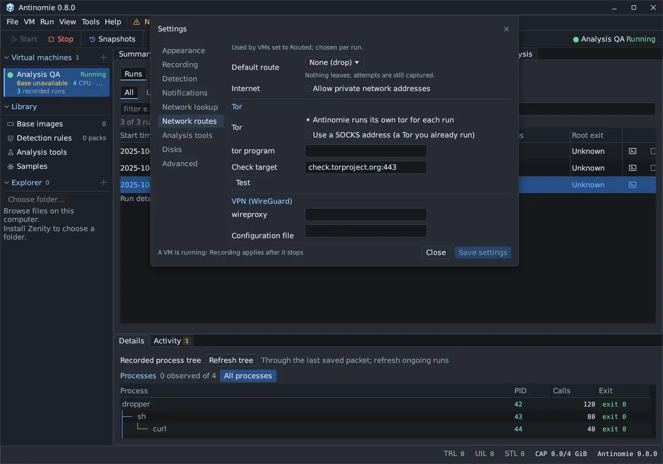Tick the checkbox in first Unknown run row
663x464 pixels.
click(x=653, y=151)
